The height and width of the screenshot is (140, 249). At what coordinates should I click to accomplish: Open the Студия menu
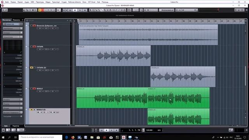[x=64, y=2]
